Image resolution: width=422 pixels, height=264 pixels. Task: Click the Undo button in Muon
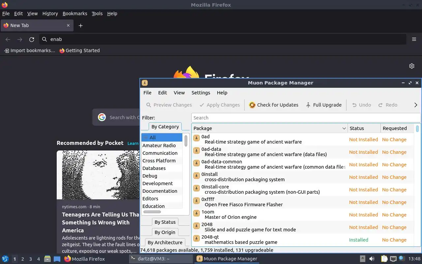coord(361,105)
